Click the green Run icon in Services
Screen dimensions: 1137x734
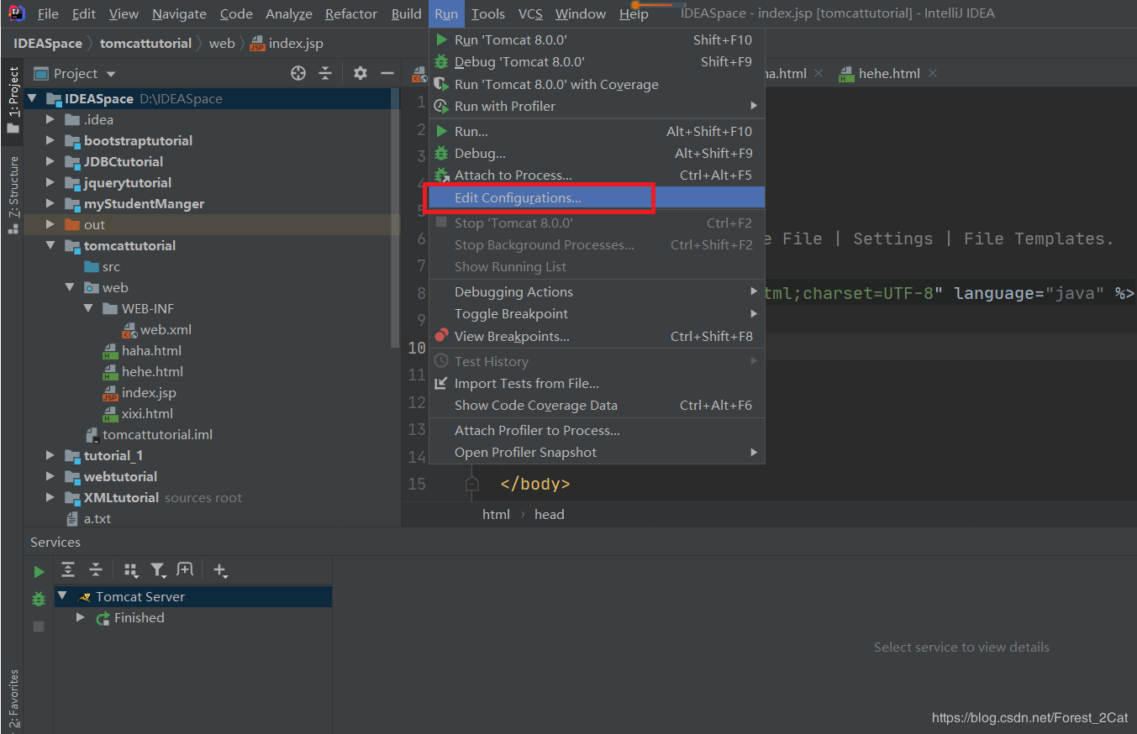pos(39,572)
